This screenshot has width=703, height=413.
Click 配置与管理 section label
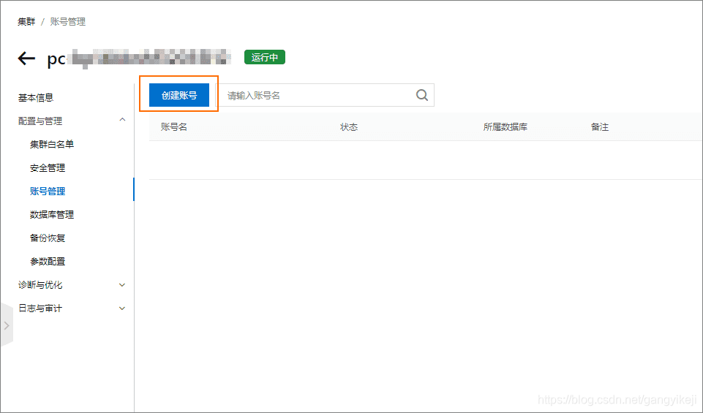(40, 121)
